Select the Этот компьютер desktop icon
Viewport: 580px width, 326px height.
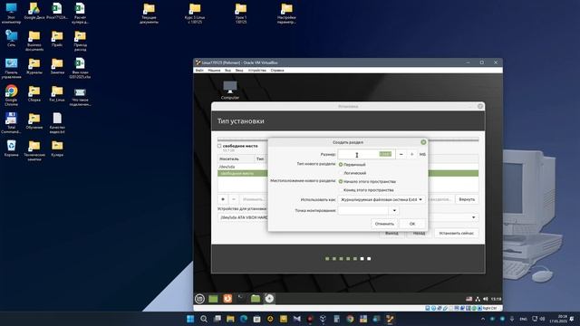(x=11, y=13)
